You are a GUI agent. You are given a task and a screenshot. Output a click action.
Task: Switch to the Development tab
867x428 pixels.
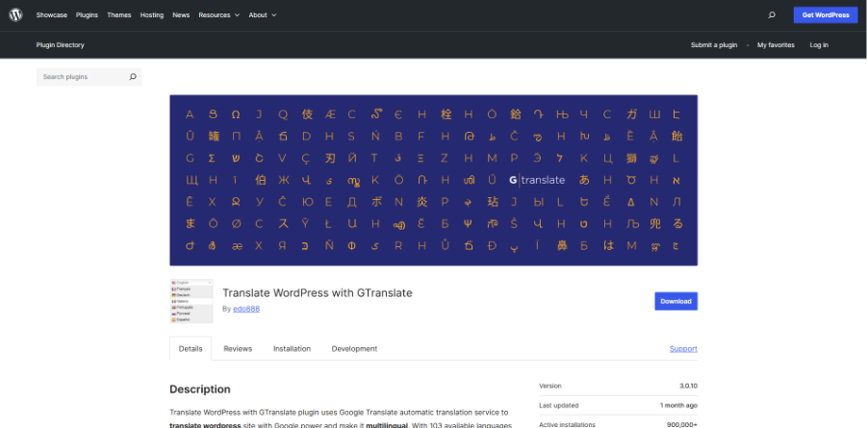click(354, 349)
